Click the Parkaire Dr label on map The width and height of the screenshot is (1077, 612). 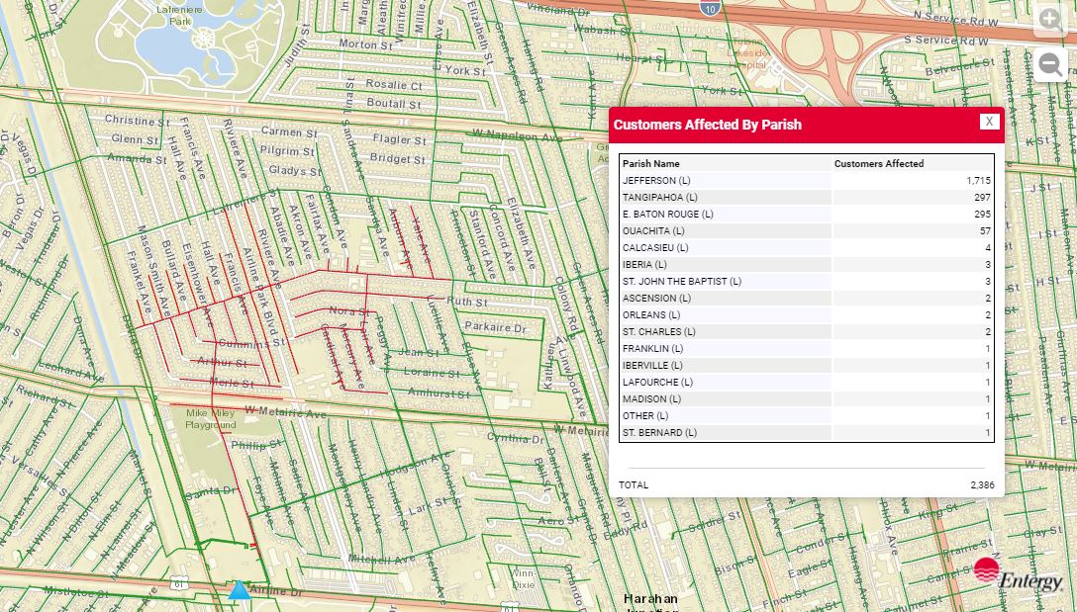coord(495,327)
